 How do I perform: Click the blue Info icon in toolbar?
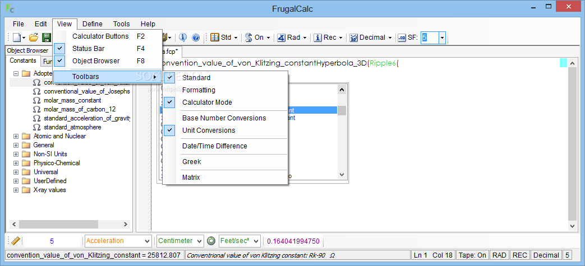coord(182,38)
